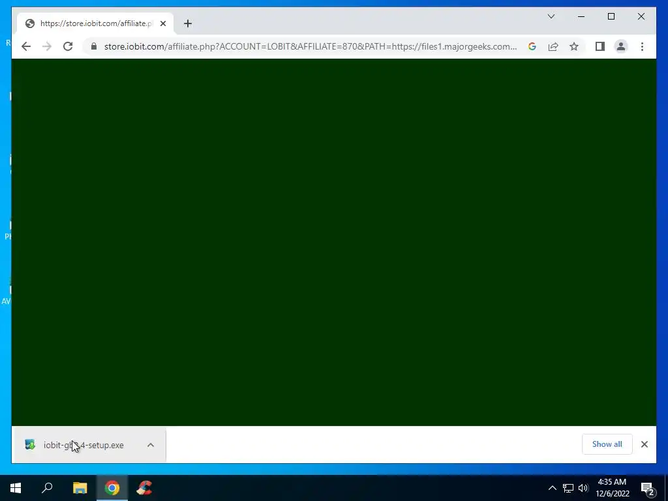Click the Google icon in address bar

click(532, 46)
